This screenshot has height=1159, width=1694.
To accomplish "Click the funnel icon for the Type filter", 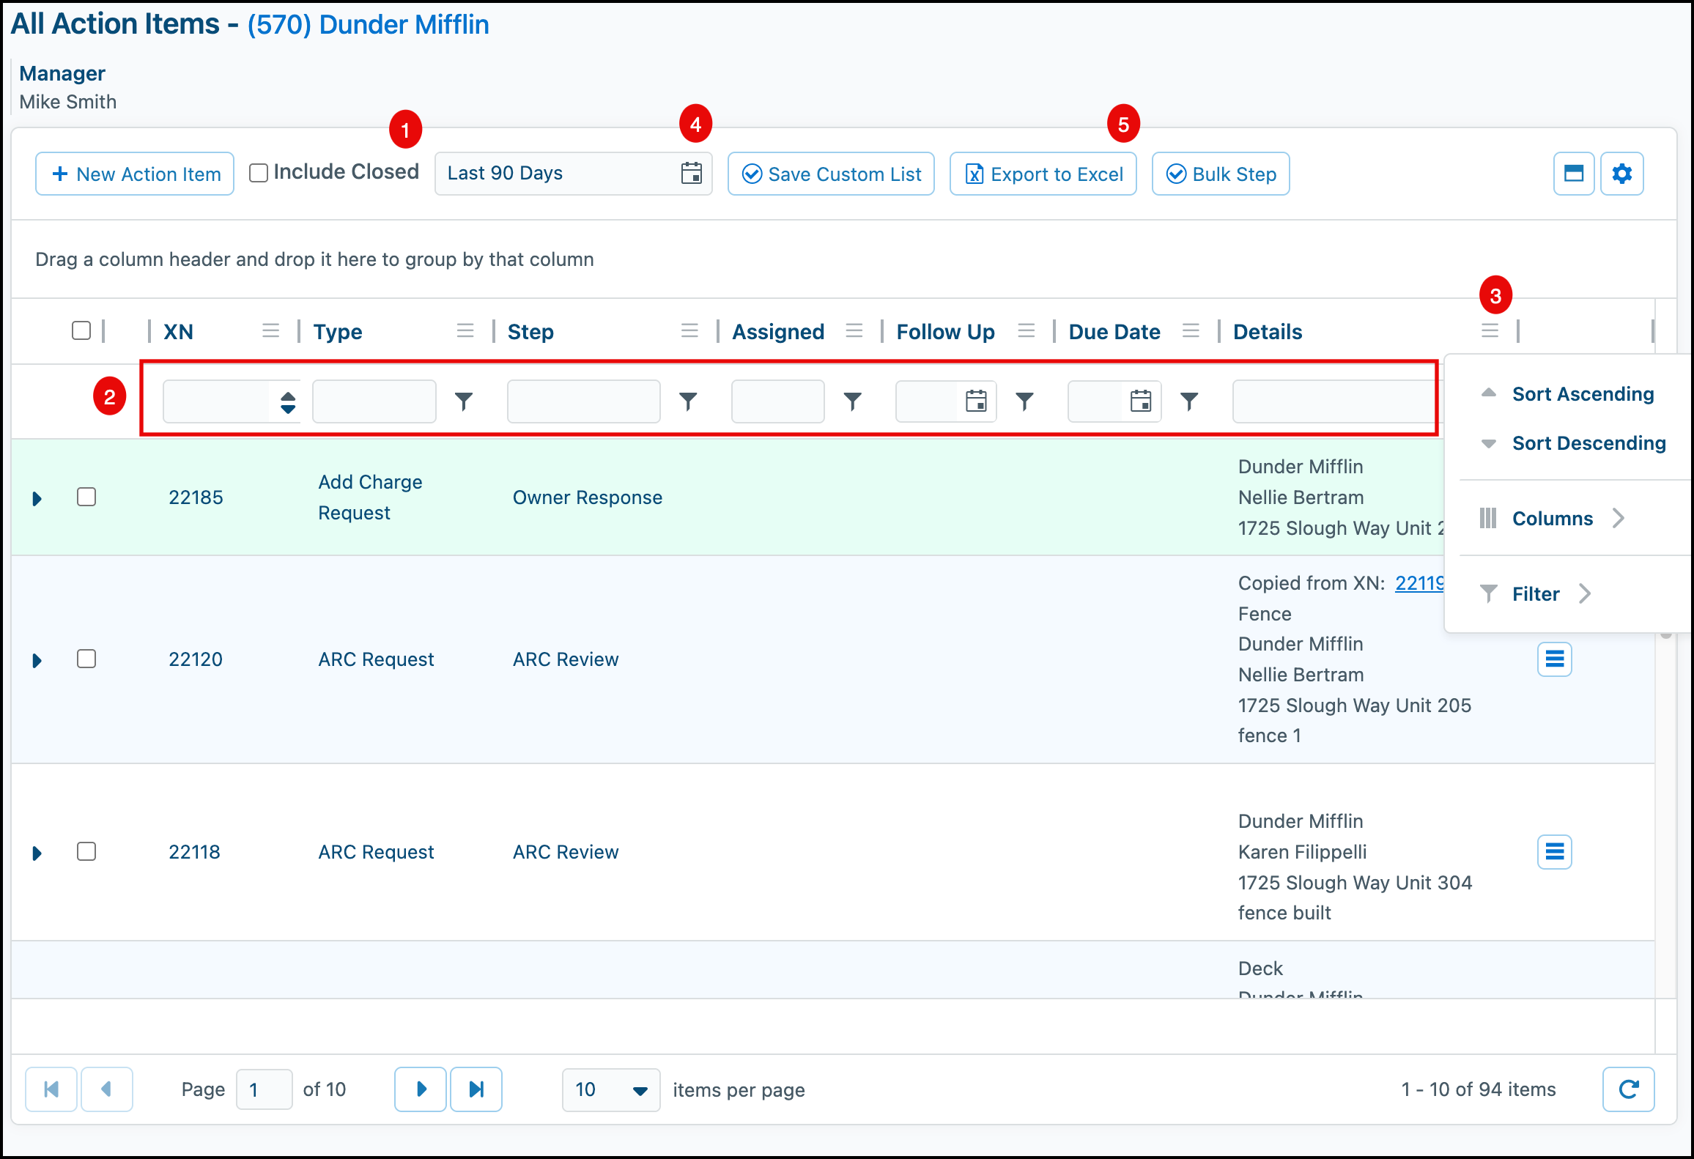I will pos(464,401).
